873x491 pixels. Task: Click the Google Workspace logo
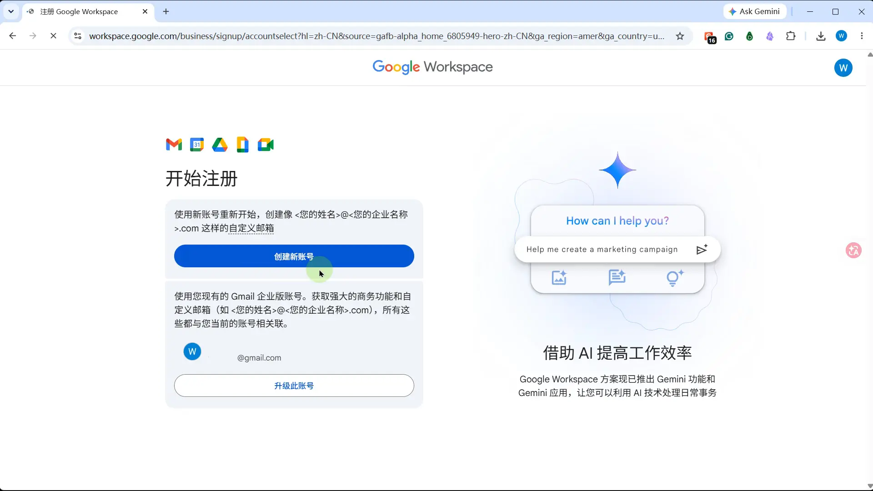pyautogui.click(x=432, y=67)
